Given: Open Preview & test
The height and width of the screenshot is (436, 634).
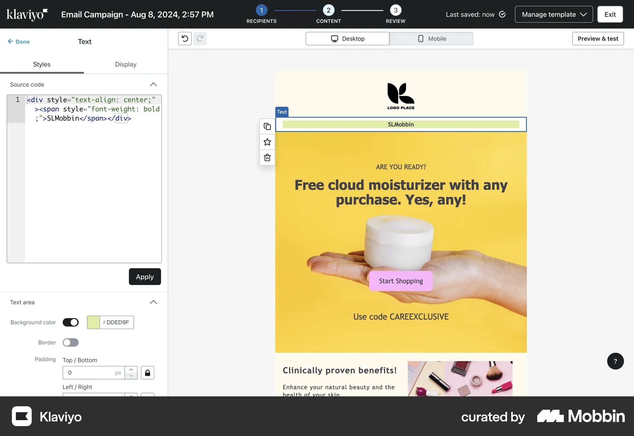Looking at the screenshot, I should pos(598,38).
